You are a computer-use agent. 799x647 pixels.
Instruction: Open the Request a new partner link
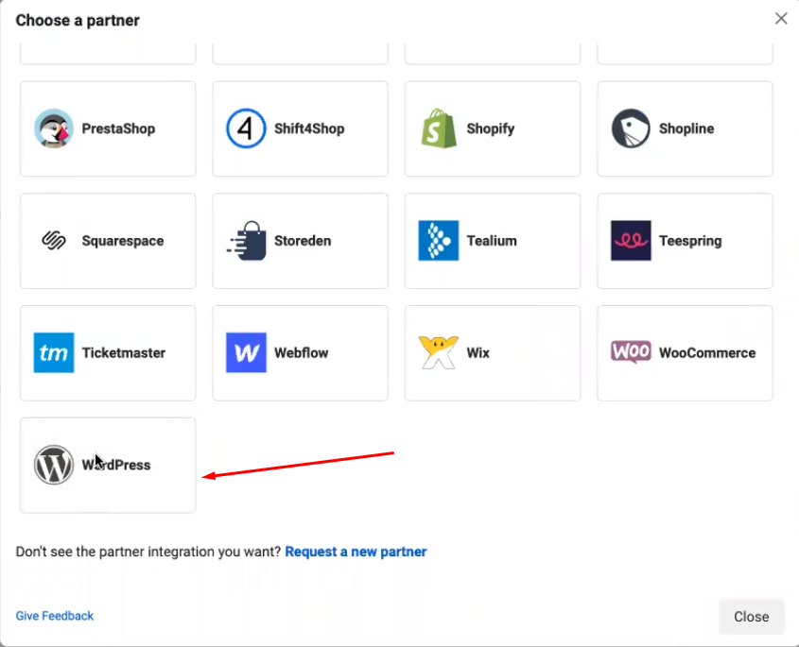point(356,552)
